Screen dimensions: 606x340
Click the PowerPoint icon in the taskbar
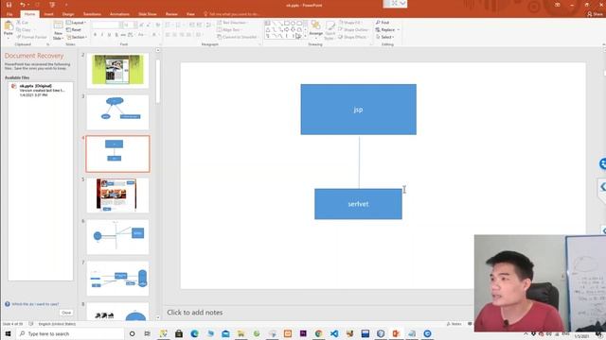point(396,333)
